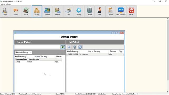Delete item with the trash icon in Isi Paket
Image resolution: width=169 pixels, height=95 pixels.
(74, 47)
